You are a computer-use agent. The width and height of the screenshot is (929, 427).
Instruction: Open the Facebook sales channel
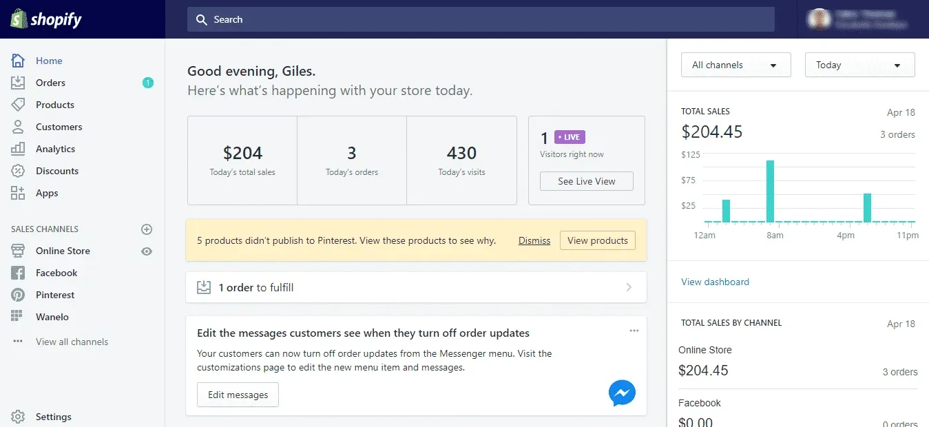point(56,273)
